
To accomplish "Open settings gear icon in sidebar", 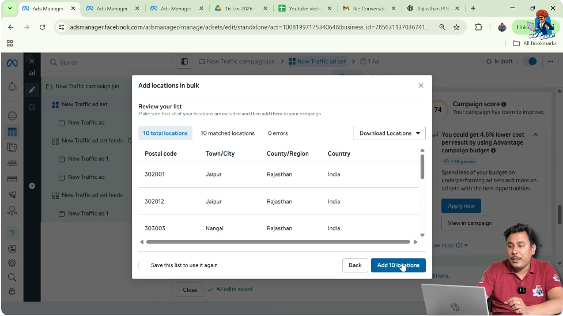I will [x=12, y=263].
